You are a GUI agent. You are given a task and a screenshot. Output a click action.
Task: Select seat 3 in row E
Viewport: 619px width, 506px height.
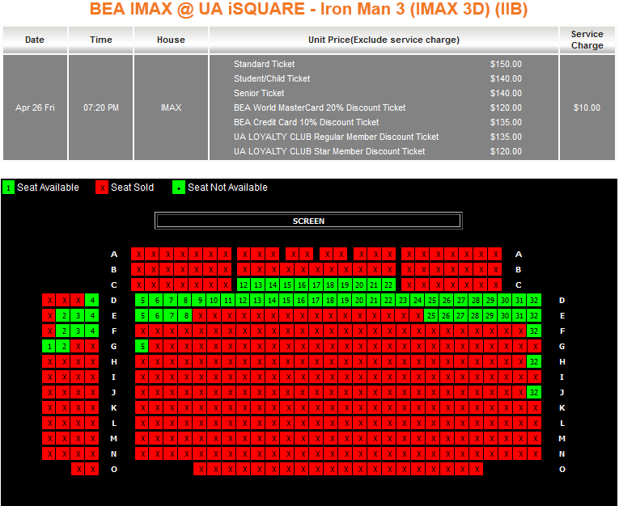78,315
